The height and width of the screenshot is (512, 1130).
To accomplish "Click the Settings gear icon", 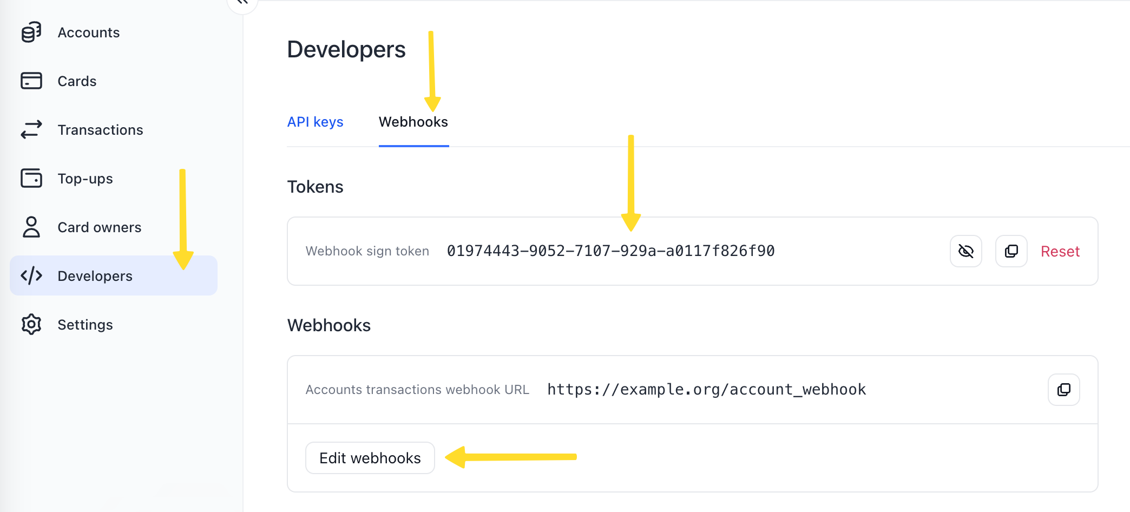I will tap(31, 325).
